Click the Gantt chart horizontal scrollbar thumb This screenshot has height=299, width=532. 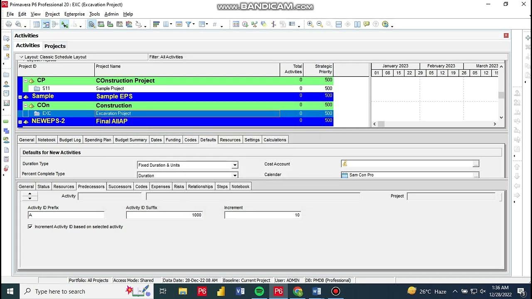[x=381, y=124]
